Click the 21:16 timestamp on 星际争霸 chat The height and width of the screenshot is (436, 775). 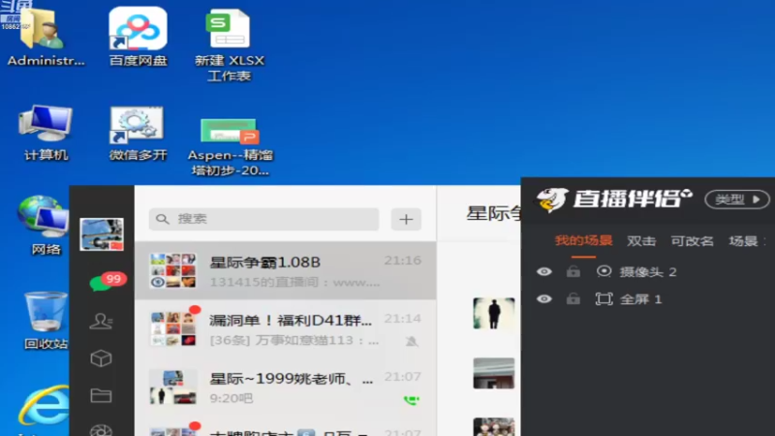pos(403,261)
